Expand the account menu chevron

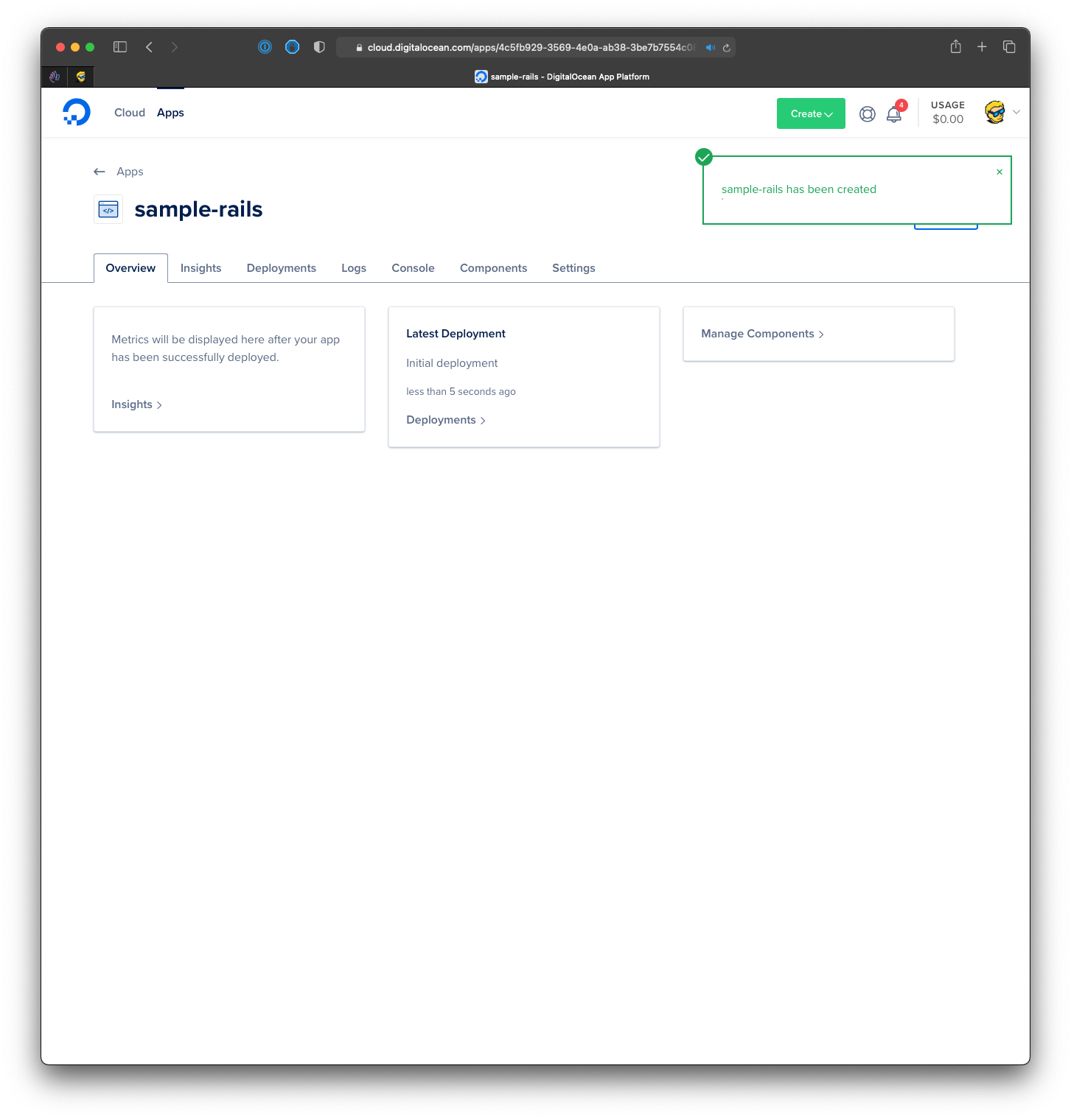pyautogui.click(x=1016, y=113)
